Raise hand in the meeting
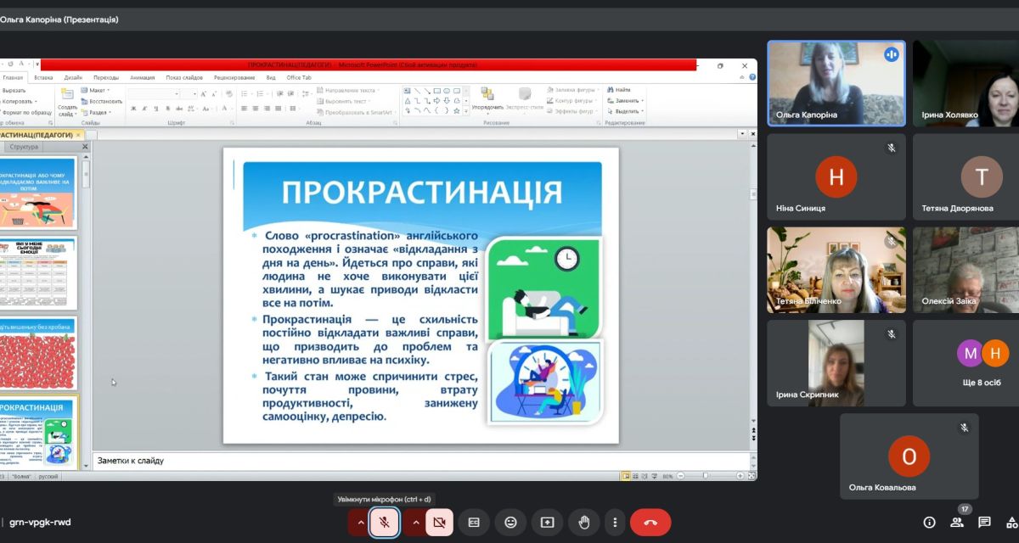Screen dimensions: 1019x543 [x=584, y=523]
